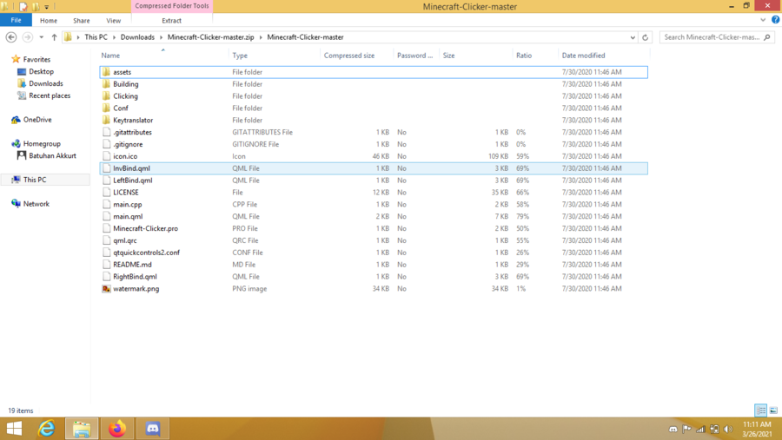
Task: Select Homegroup in the navigation pane
Action: click(42, 143)
